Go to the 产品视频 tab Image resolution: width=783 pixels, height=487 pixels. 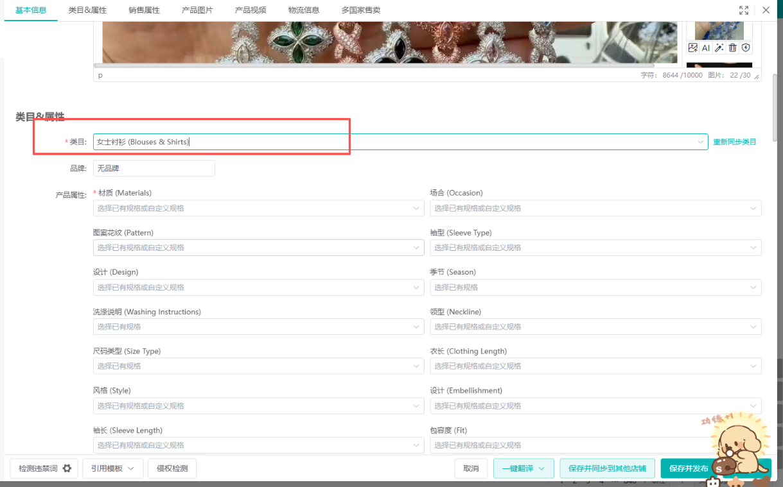[251, 10]
